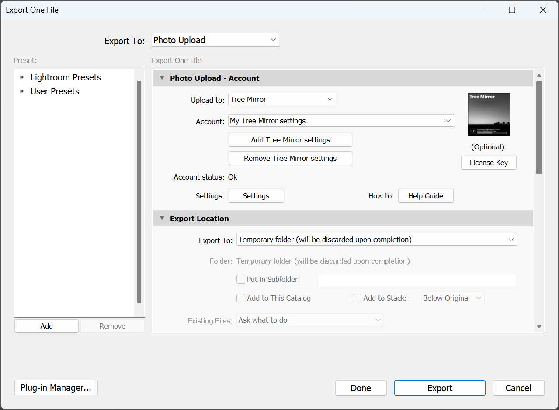Click the Export button

click(440, 388)
